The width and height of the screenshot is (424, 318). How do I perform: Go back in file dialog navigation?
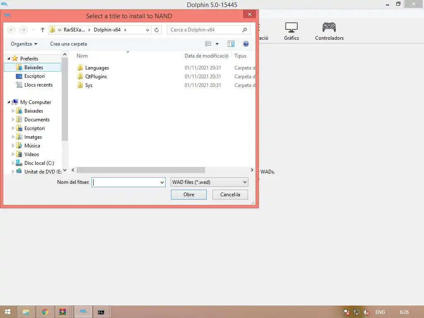point(11,30)
